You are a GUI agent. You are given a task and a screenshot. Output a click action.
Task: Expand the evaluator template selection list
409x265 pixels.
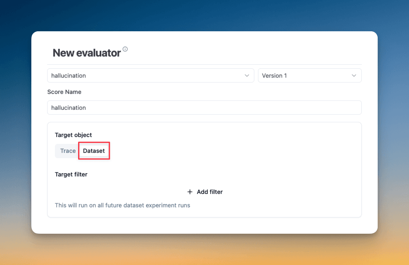tap(151, 75)
